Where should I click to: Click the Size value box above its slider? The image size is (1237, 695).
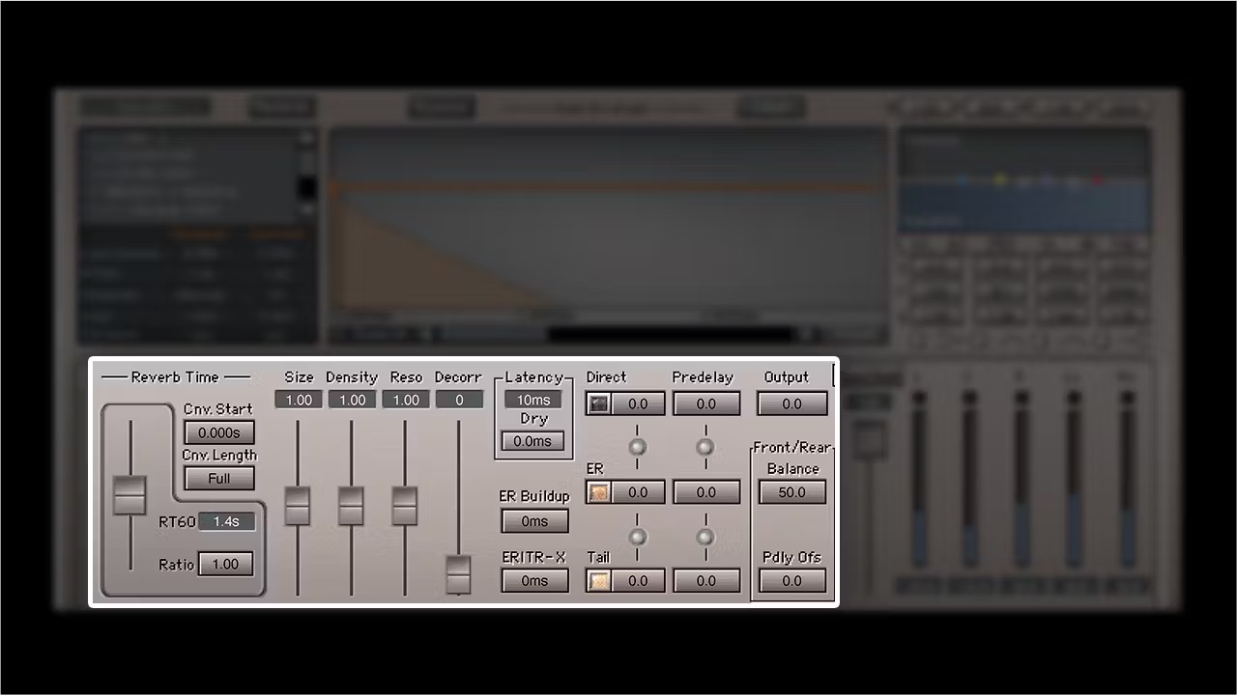[299, 400]
